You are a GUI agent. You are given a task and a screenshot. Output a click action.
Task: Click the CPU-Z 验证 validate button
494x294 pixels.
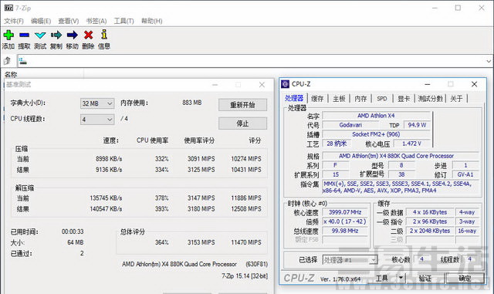click(425, 279)
